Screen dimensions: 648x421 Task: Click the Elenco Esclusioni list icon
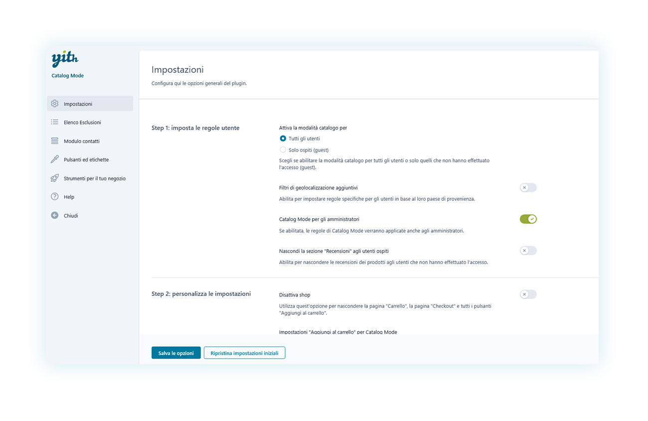[55, 122]
